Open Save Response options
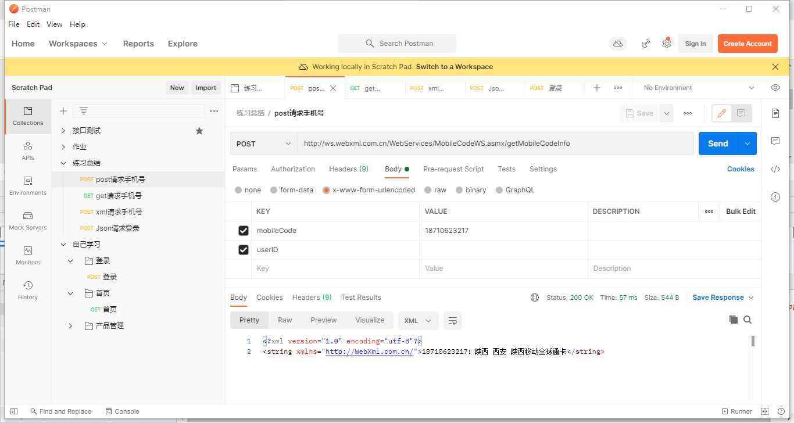 (723, 297)
